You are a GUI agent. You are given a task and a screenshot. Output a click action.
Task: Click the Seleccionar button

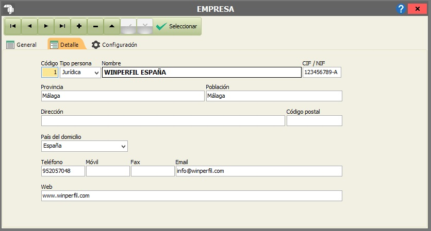click(x=177, y=26)
